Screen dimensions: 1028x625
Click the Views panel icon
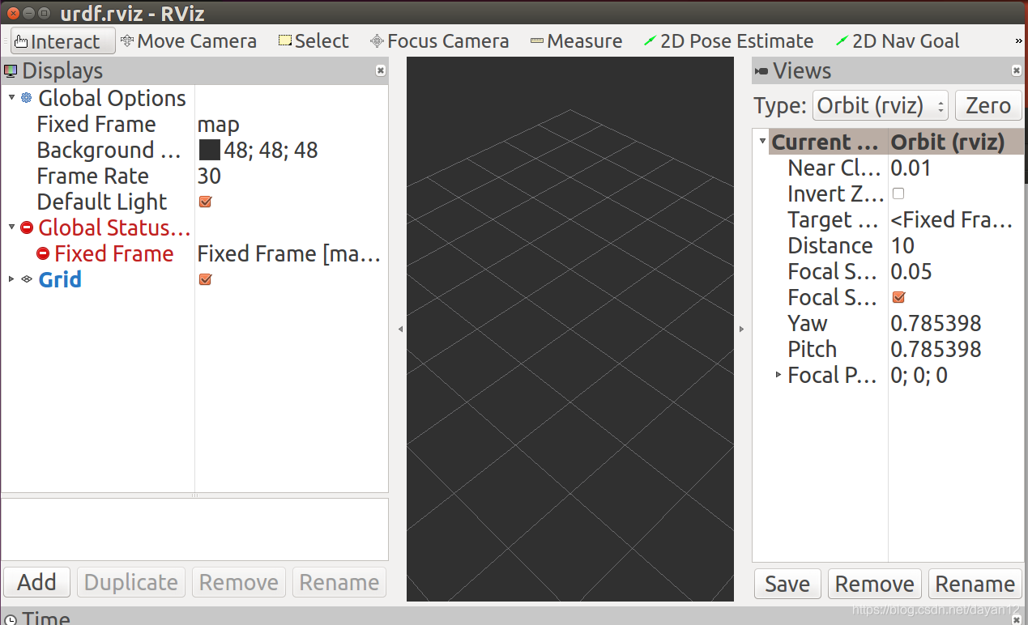[761, 71]
